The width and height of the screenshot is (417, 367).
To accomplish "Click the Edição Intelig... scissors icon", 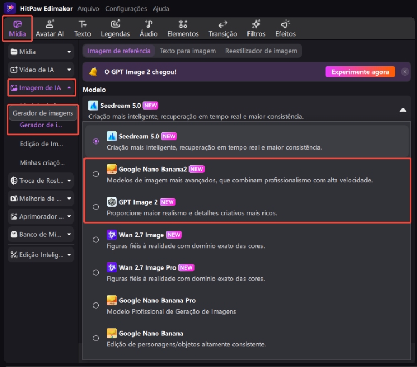I will point(13,255).
